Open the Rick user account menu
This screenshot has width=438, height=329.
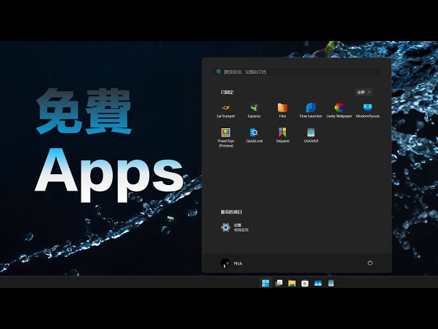tap(231, 263)
